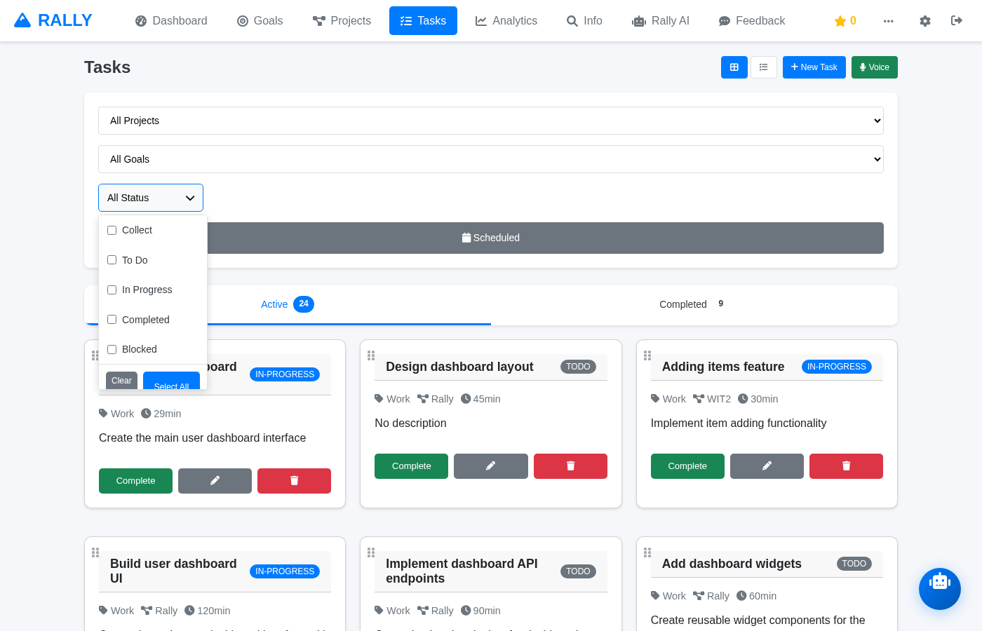Switch to grid view layout icon

(734, 67)
